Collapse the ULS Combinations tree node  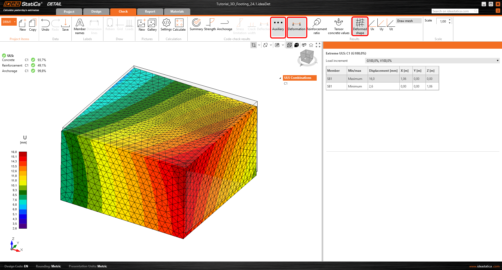(x=280, y=78)
